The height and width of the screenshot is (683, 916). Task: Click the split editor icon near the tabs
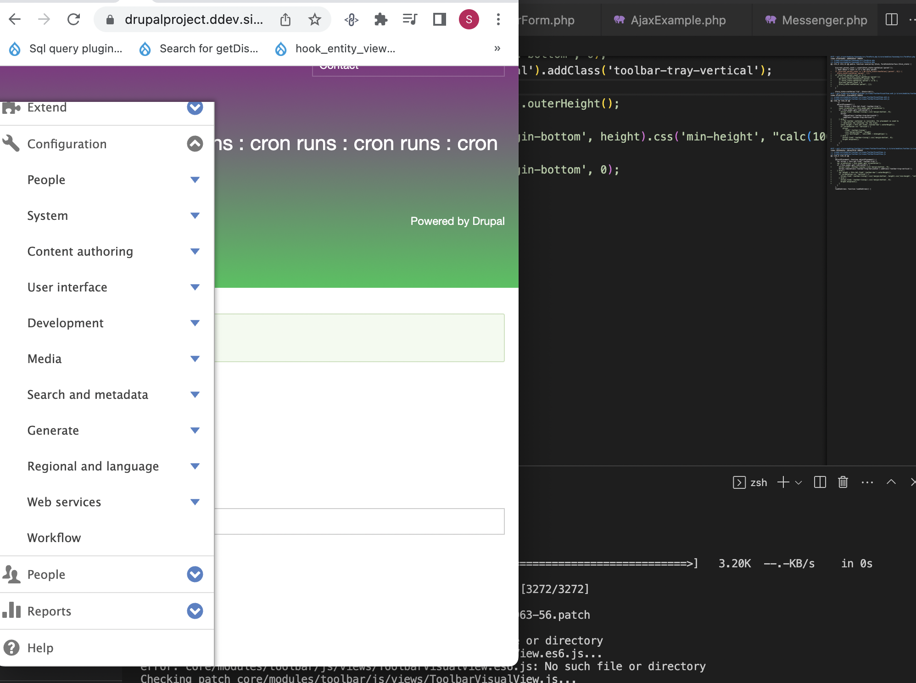[892, 20]
